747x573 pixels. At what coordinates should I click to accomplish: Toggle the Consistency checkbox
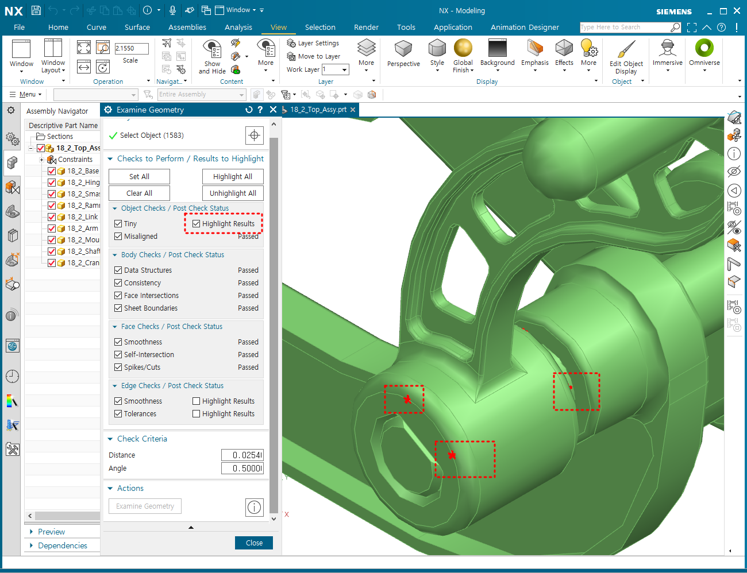tap(118, 283)
